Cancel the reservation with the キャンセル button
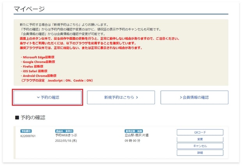Screen dimensions: 242x166 (200, 146)
